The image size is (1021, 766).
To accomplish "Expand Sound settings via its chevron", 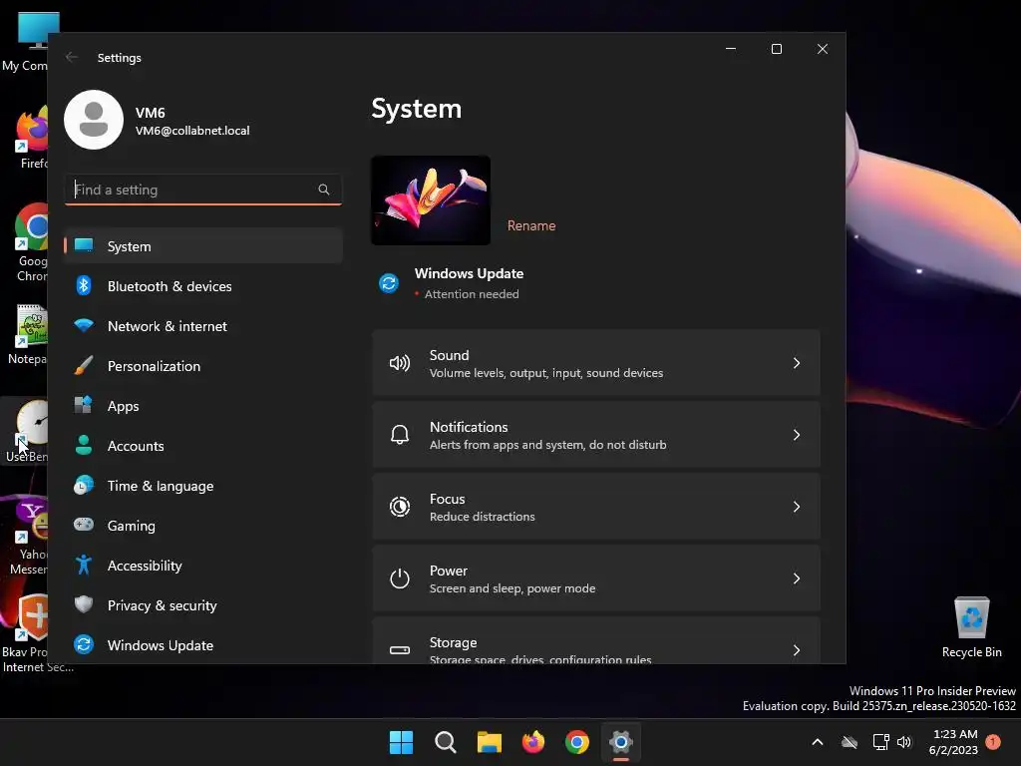I will click(x=797, y=363).
